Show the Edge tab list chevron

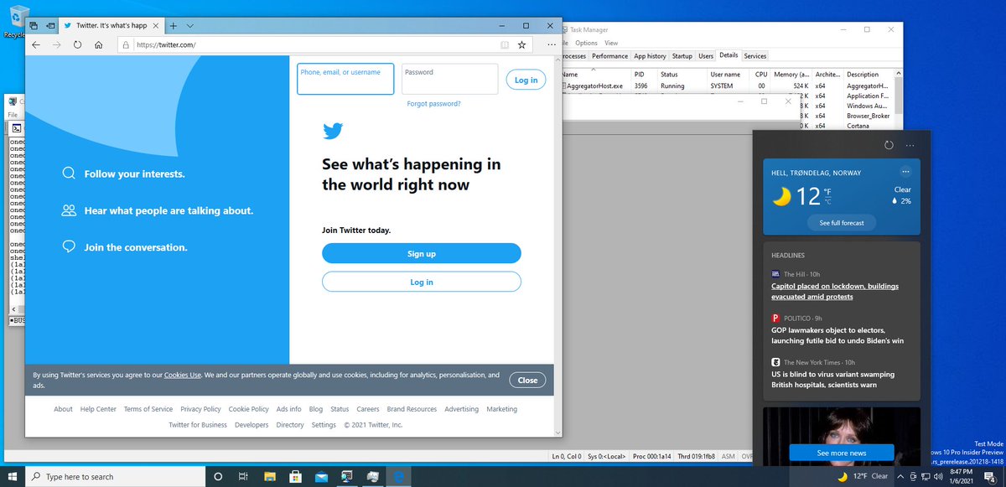pos(190,26)
